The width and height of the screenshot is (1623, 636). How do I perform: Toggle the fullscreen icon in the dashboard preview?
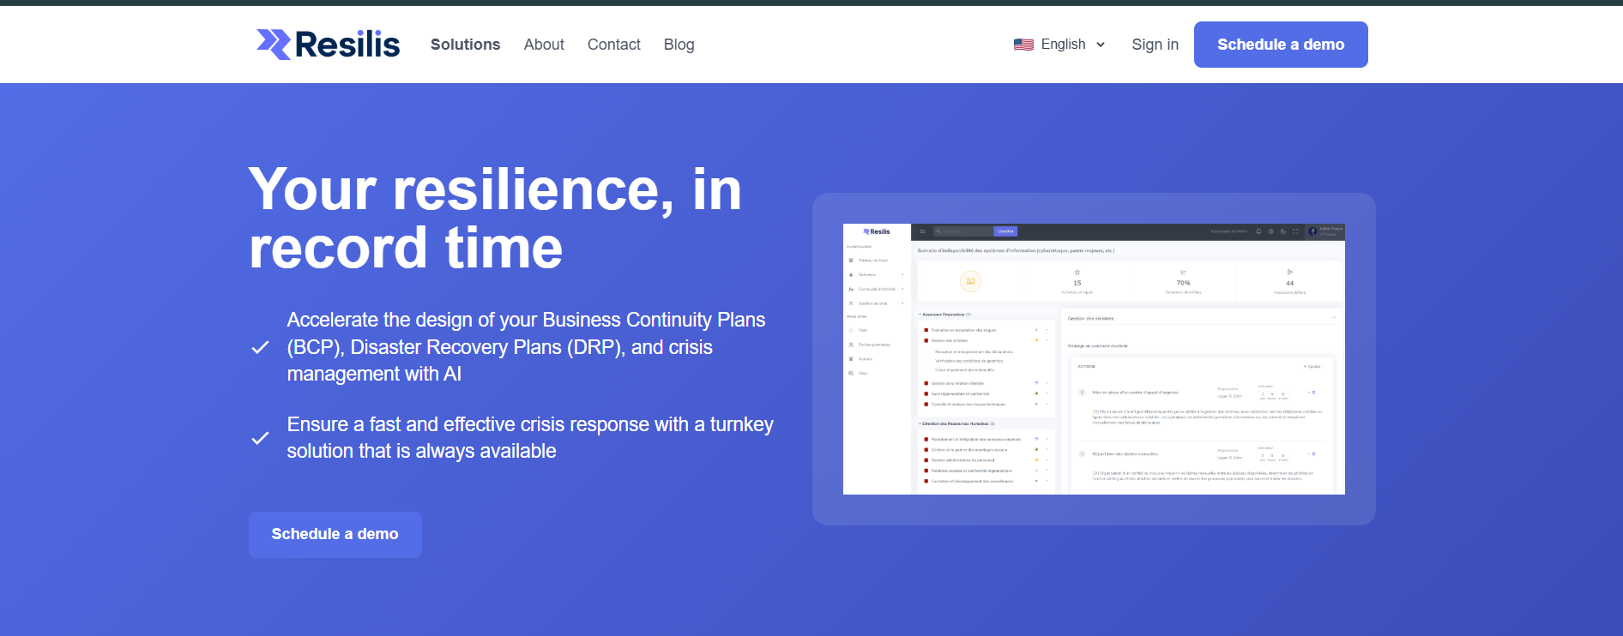[x=1295, y=231]
